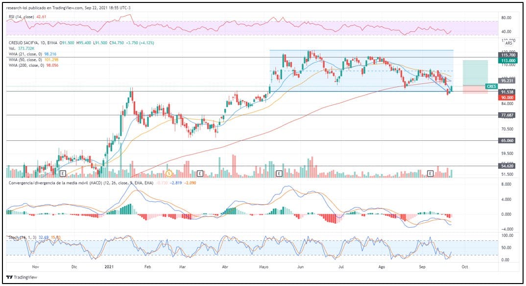Click the 2021 label on the time axis
526x286 pixels.
click(x=109, y=267)
